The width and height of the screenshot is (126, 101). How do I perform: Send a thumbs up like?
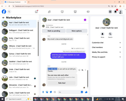pos(86,92)
